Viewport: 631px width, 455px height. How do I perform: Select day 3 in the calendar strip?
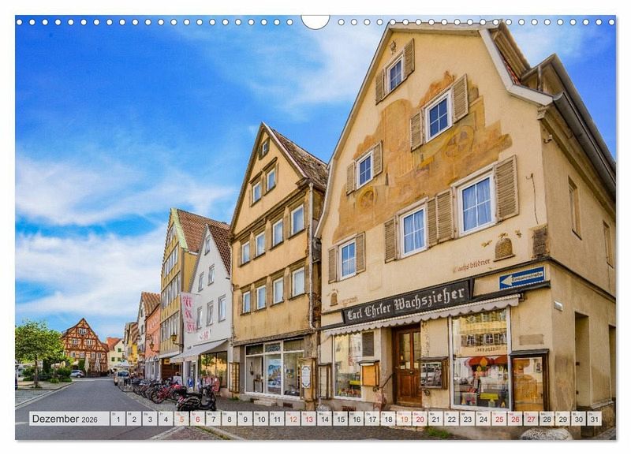click(x=150, y=419)
